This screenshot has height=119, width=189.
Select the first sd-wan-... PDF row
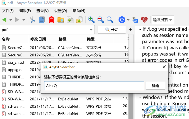(x=64, y=106)
